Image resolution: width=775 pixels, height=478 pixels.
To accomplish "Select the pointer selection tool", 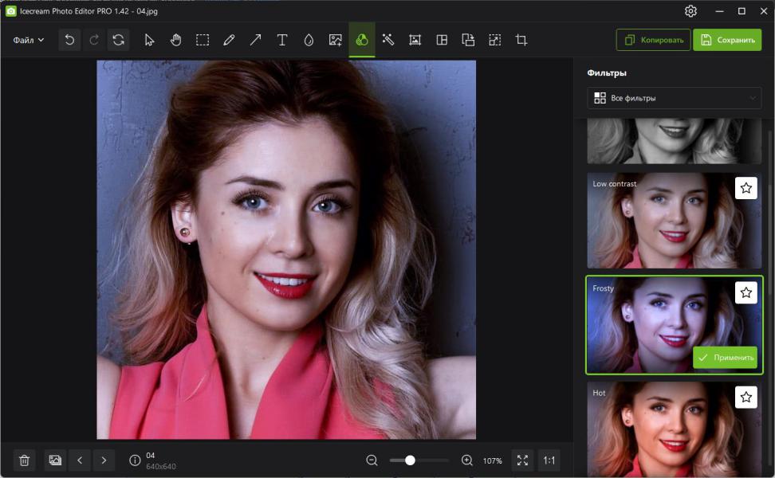I will 149,40.
